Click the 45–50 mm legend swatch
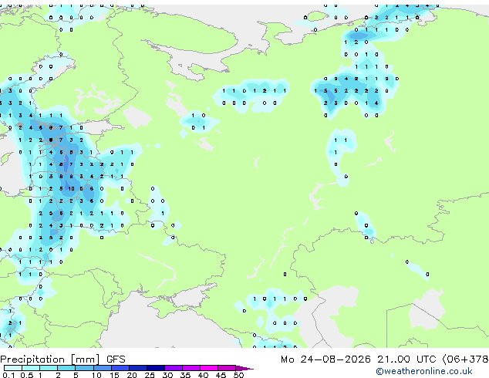Image resolution: width=489 pixels, height=378 pixels. [227, 368]
